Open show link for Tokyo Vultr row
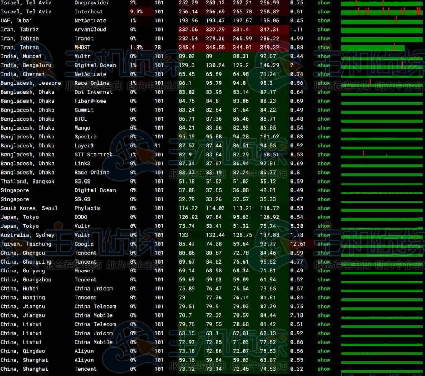425x376 pixels. point(324,226)
